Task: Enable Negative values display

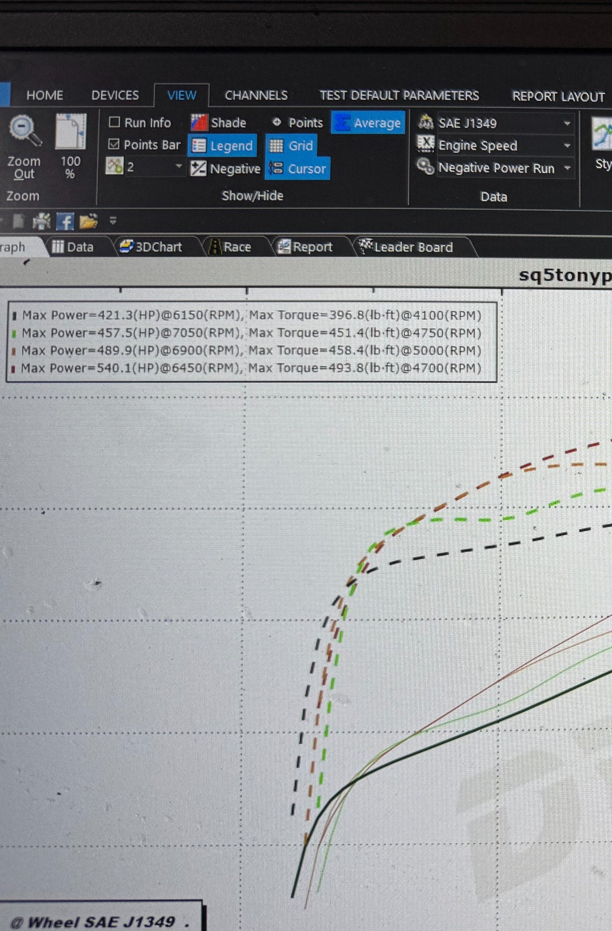Action: (225, 169)
